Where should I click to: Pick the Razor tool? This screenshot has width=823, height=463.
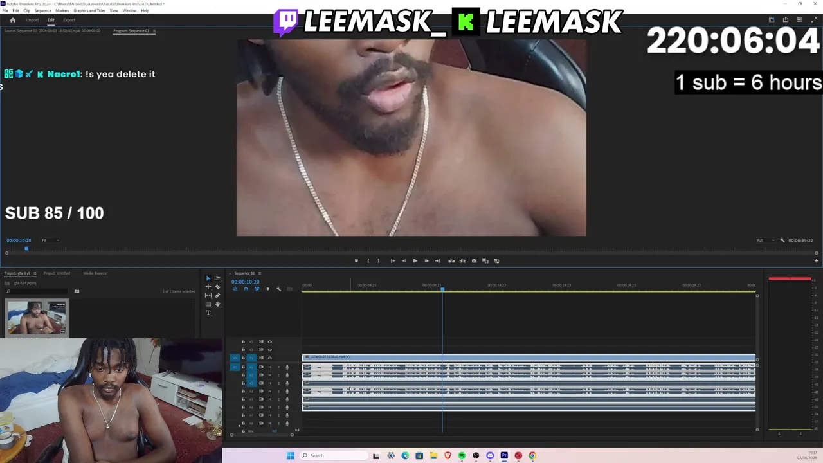click(217, 287)
